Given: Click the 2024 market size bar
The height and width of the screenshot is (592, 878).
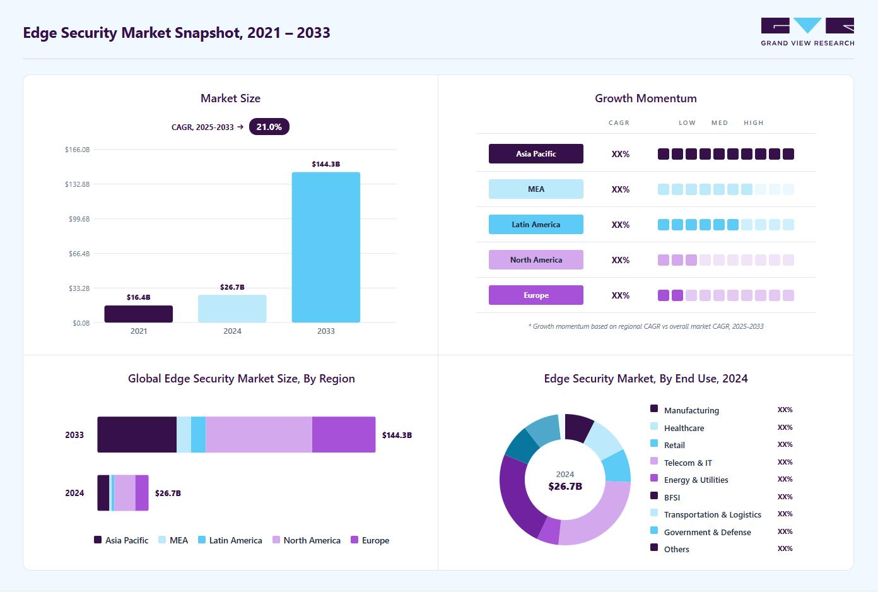Looking at the screenshot, I should click(232, 309).
